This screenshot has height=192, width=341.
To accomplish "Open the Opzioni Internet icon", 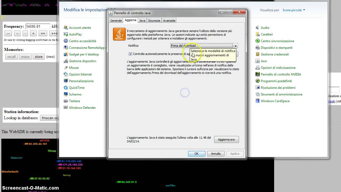I will [66, 74].
